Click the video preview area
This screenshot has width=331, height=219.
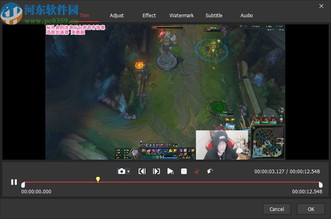pos(165,92)
